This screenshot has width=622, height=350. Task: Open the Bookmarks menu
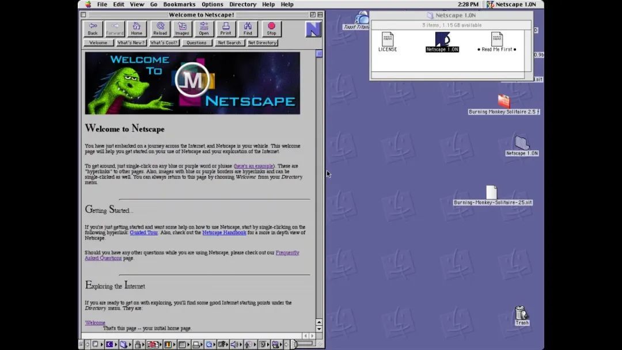[179, 5]
